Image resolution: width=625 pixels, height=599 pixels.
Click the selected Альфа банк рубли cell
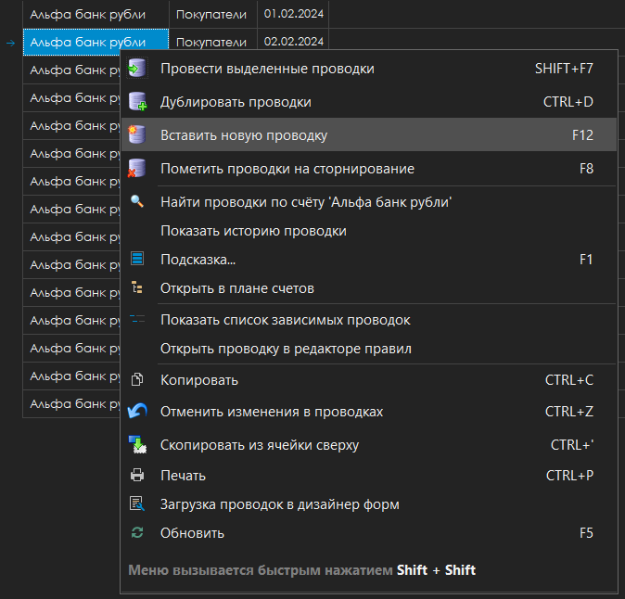click(96, 42)
